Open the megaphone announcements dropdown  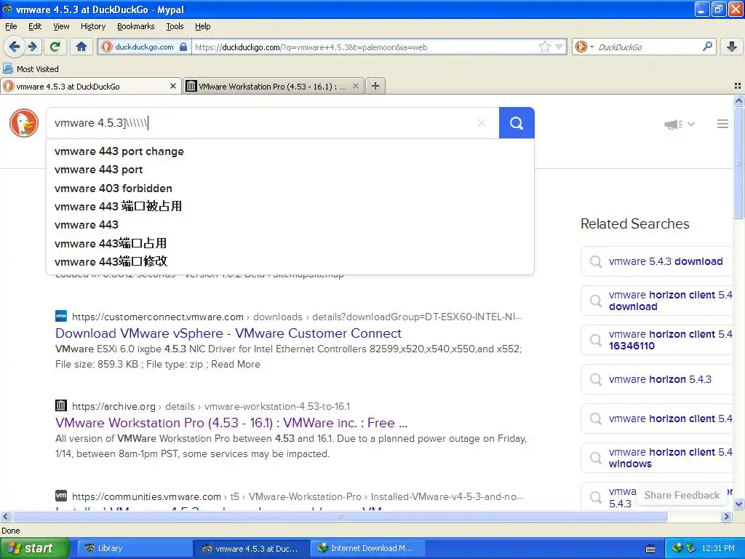(x=680, y=124)
